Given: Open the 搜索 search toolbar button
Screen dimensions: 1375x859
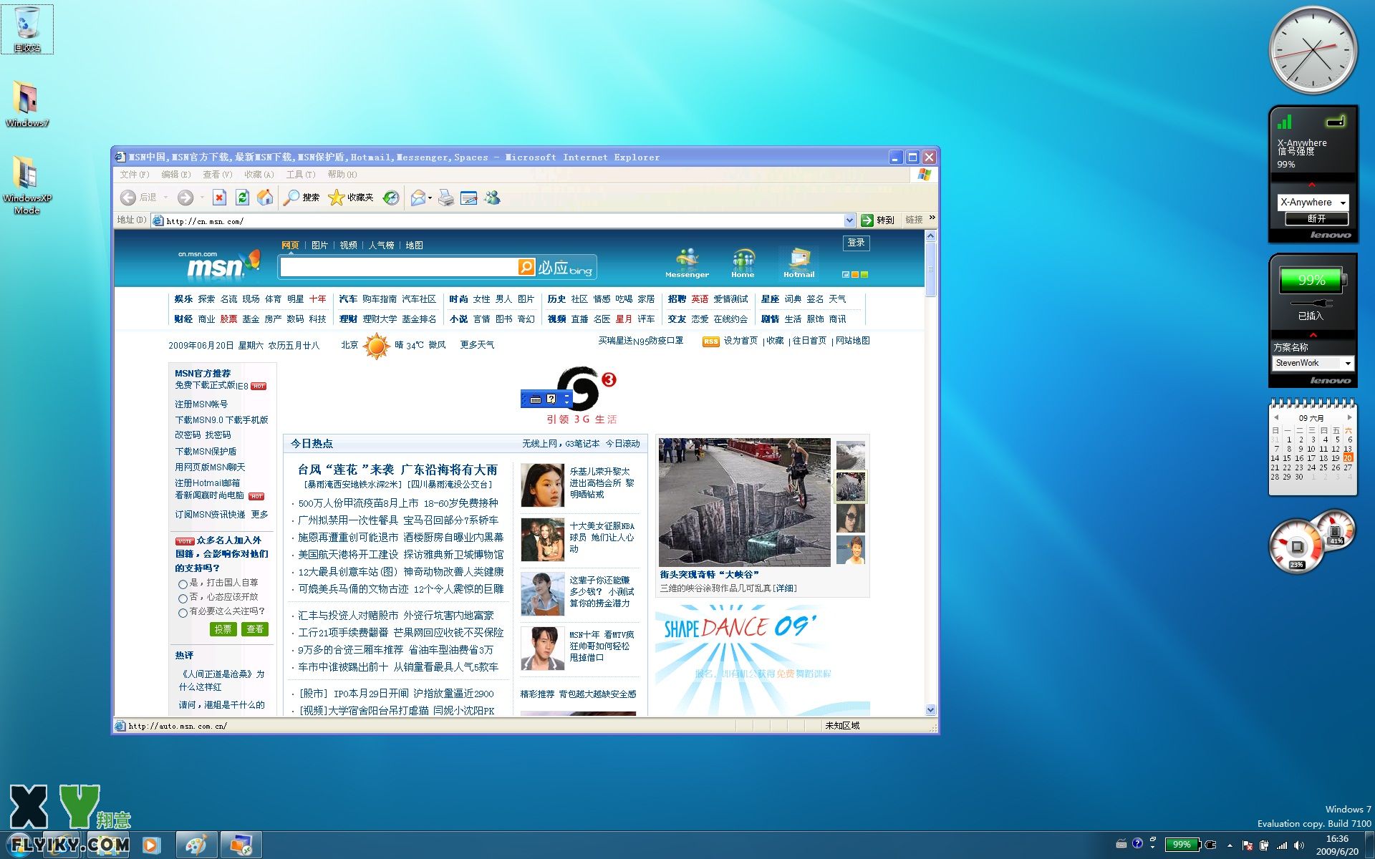Looking at the screenshot, I should tap(301, 198).
